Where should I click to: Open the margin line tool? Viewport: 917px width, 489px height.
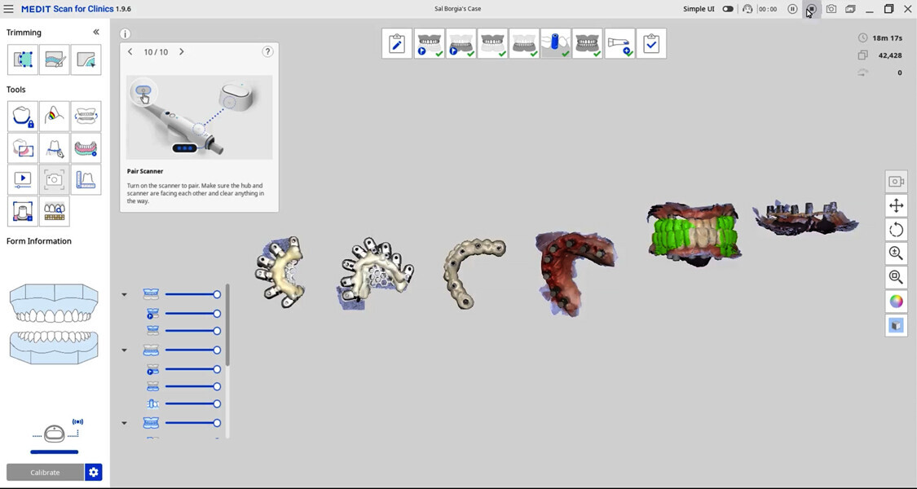(x=54, y=148)
